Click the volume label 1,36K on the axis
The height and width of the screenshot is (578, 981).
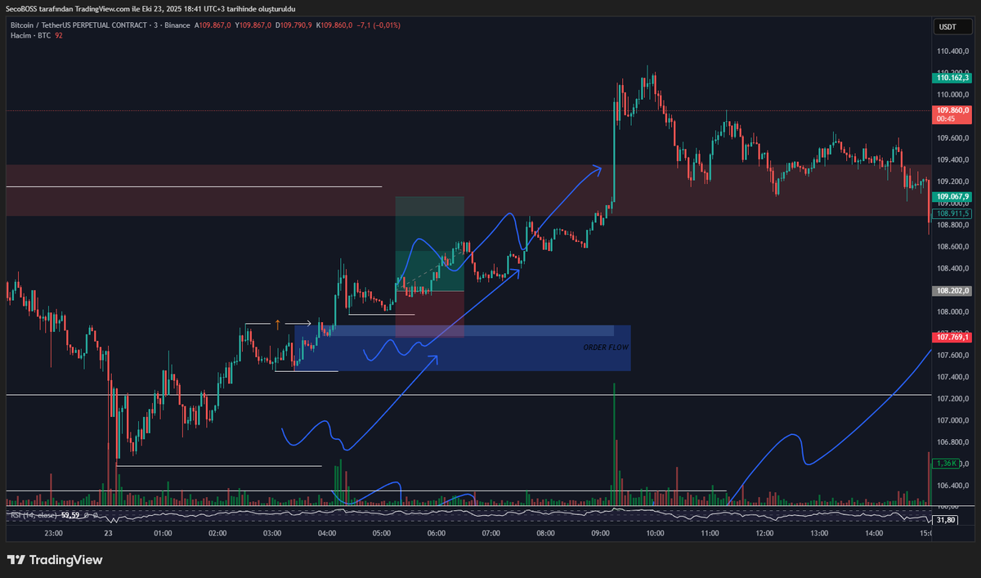tap(947, 463)
